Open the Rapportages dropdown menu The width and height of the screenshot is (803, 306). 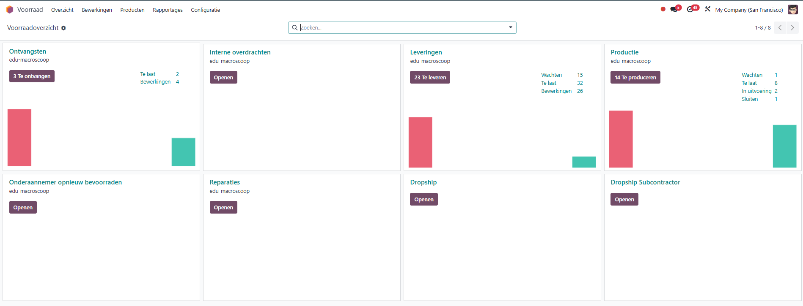coord(168,10)
